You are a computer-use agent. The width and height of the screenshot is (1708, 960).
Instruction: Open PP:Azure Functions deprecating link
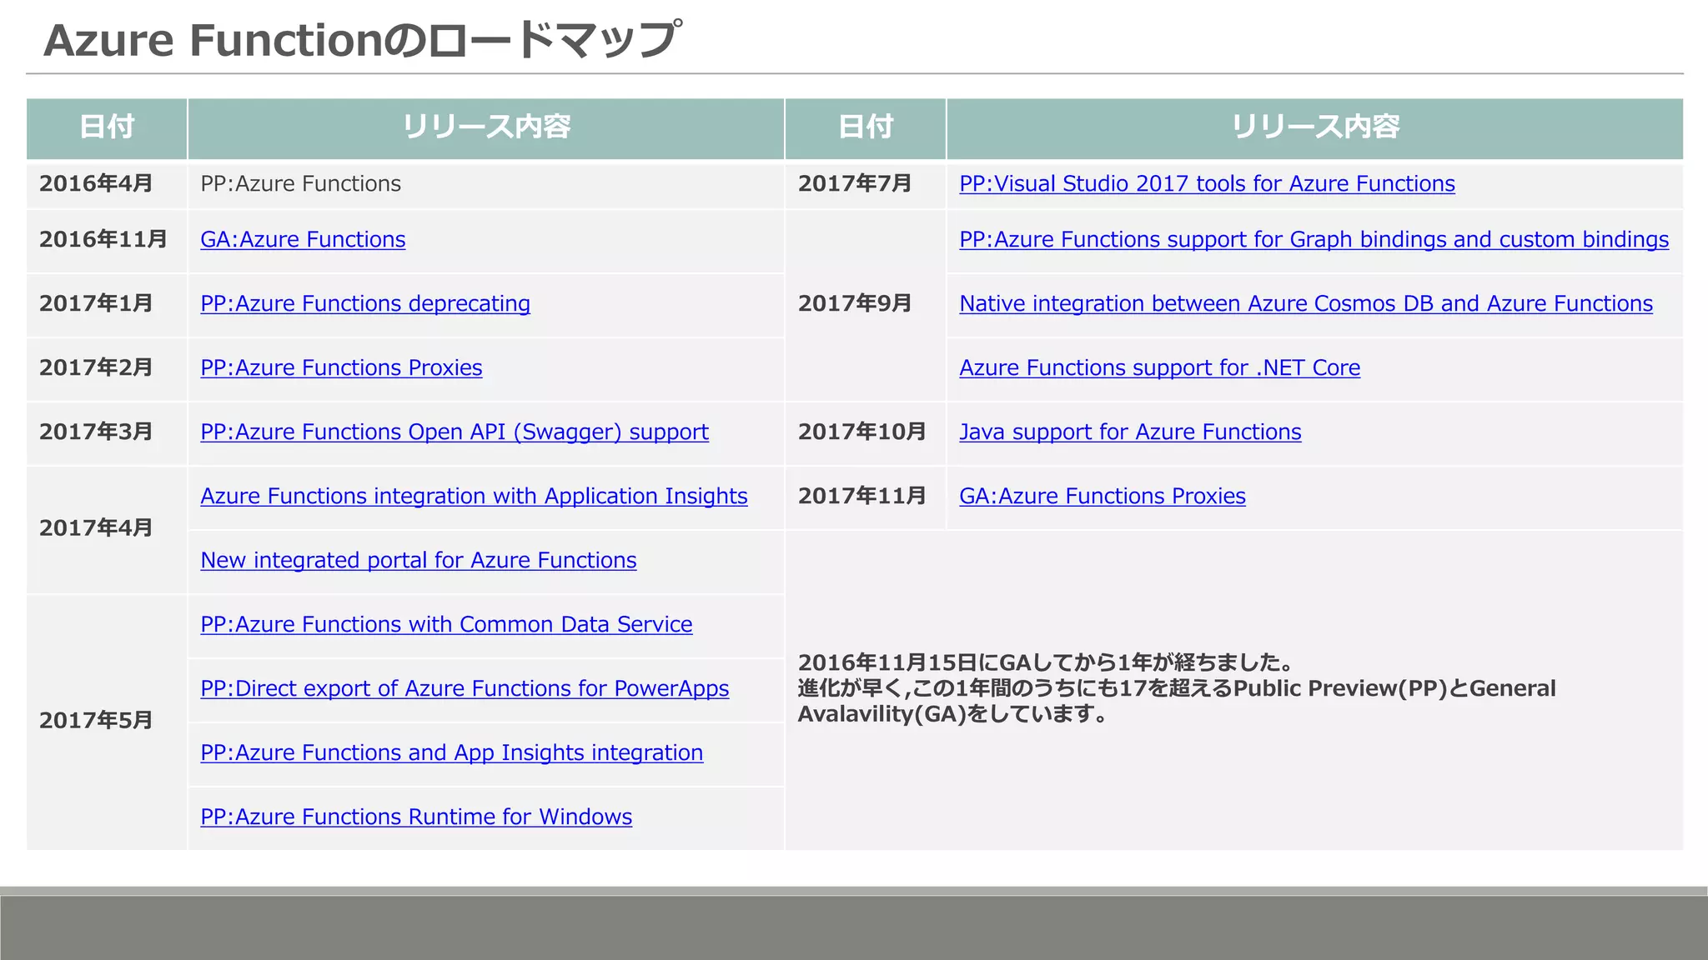[x=365, y=304]
